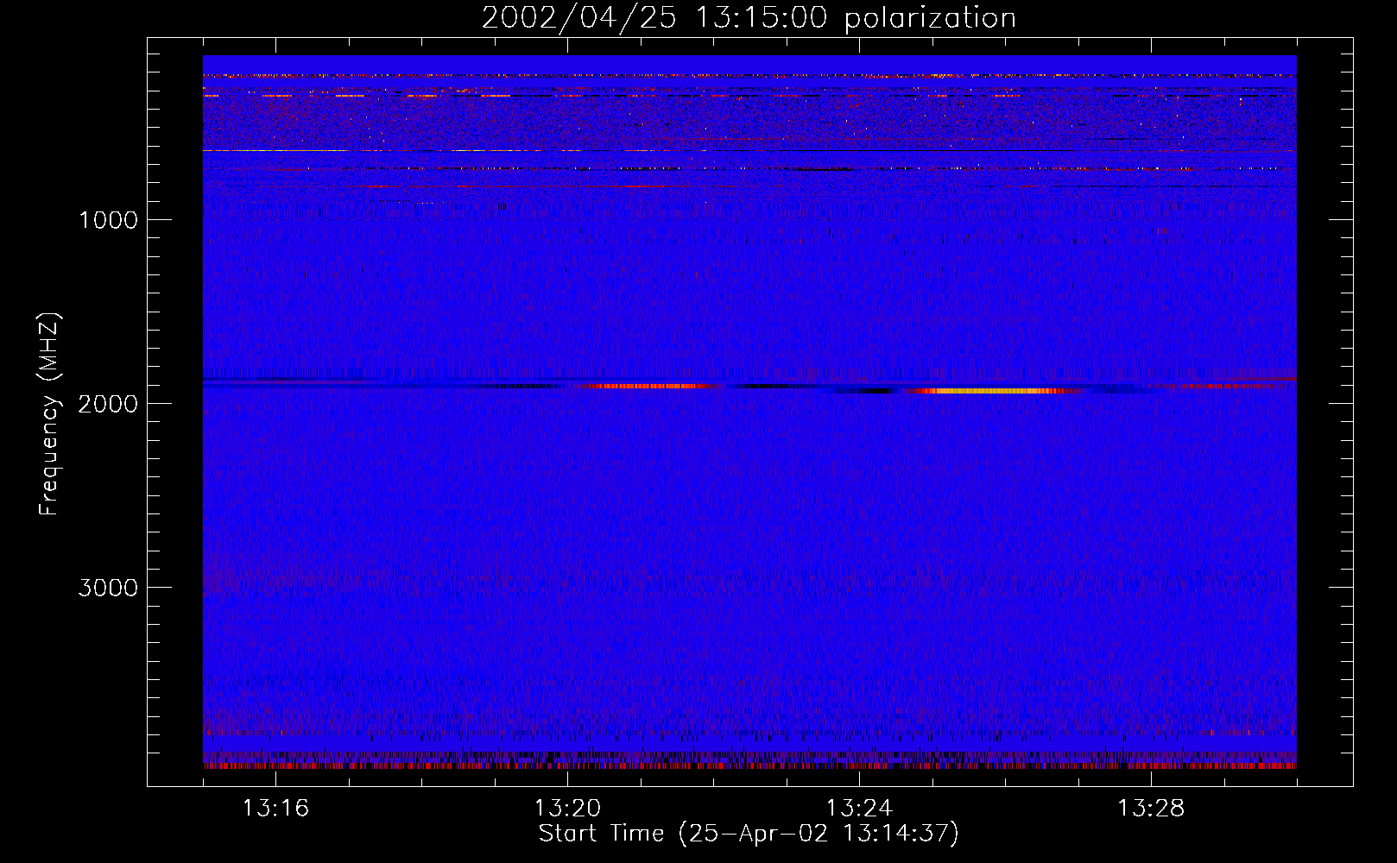Click the bright yellow emission streak near 2000 MHz
The height and width of the screenshot is (863, 1397).
(993, 391)
